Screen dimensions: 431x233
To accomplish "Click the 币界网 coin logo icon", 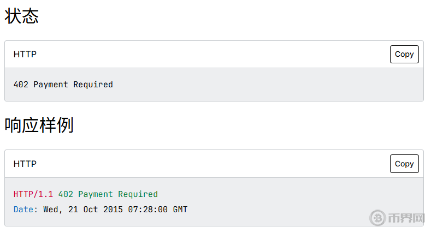I will (x=378, y=218).
